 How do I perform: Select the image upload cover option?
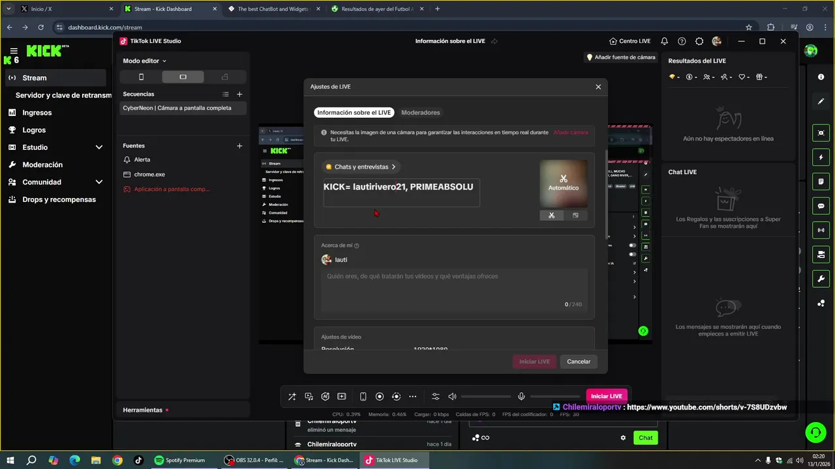575,216
